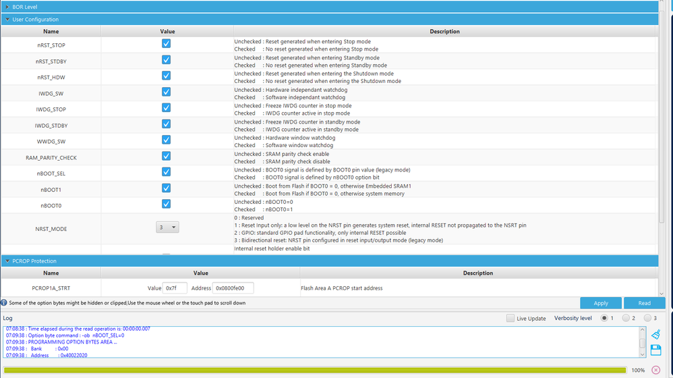Click the log line 'Option byte command : -ob nBOOT_SEL=0'
This screenshot has height=378, width=673.
click(x=65, y=335)
